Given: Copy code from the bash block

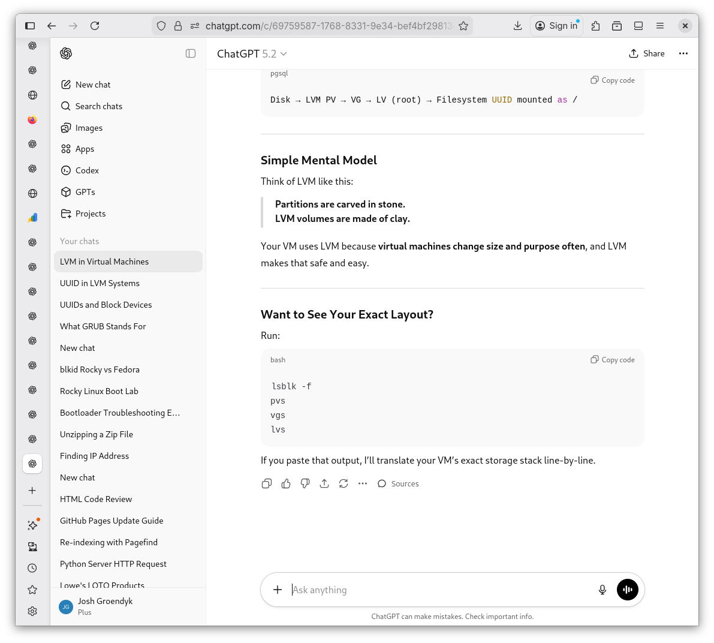Looking at the screenshot, I should point(613,360).
